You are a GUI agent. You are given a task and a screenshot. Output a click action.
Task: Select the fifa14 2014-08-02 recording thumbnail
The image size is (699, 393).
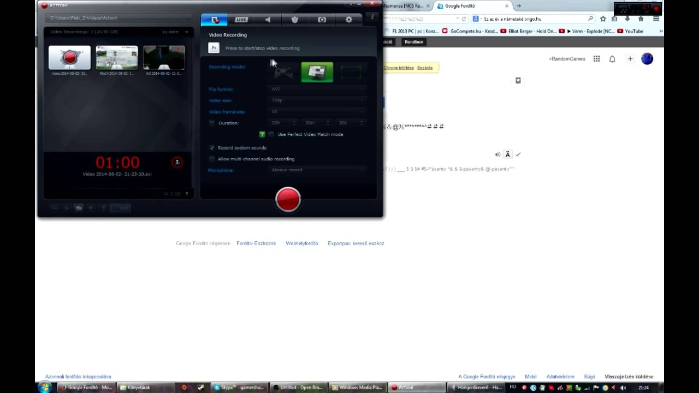tap(117, 57)
